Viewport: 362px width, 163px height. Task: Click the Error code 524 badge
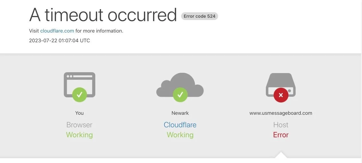pyautogui.click(x=199, y=16)
